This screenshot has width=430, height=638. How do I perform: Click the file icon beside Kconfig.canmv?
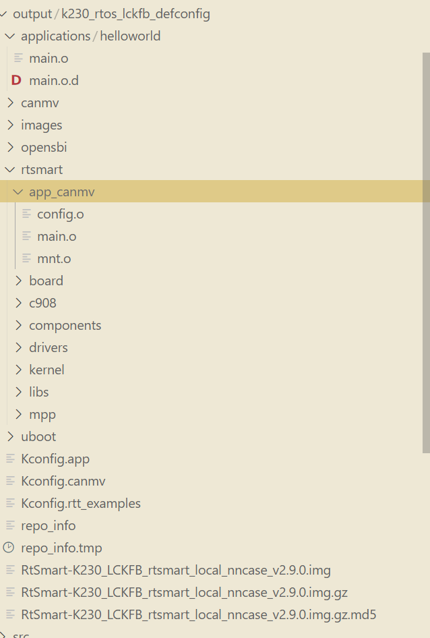(x=10, y=482)
